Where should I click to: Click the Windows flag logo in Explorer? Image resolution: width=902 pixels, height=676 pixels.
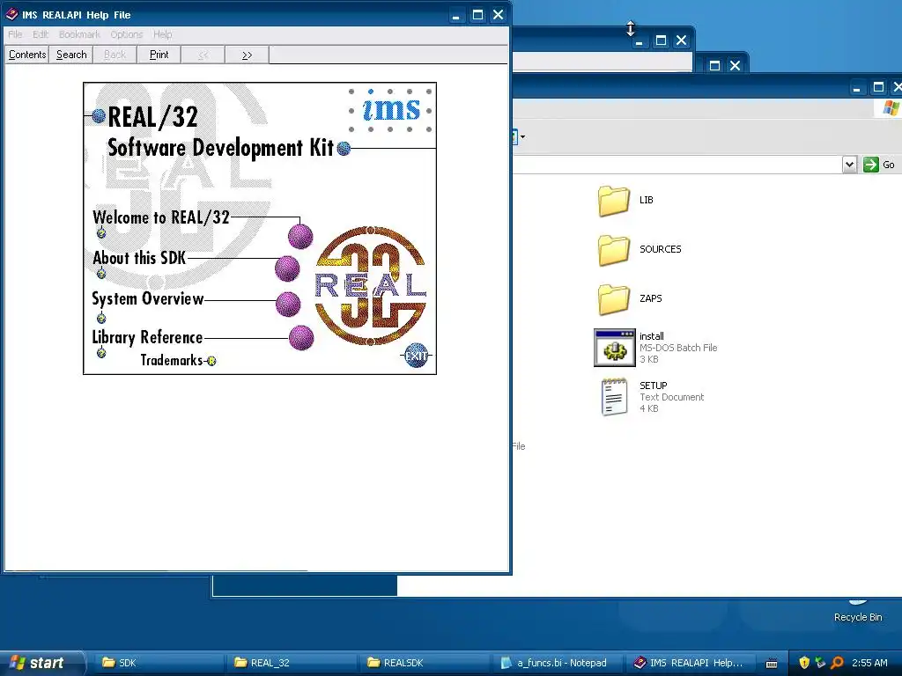click(891, 108)
